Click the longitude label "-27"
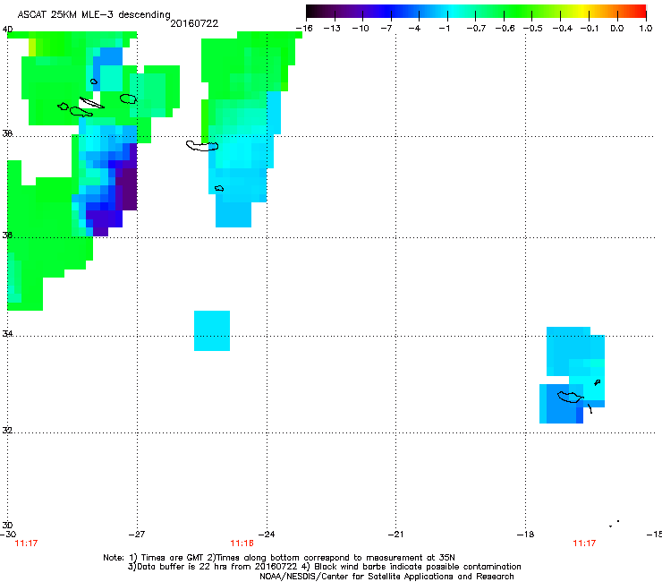 [x=137, y=535]
